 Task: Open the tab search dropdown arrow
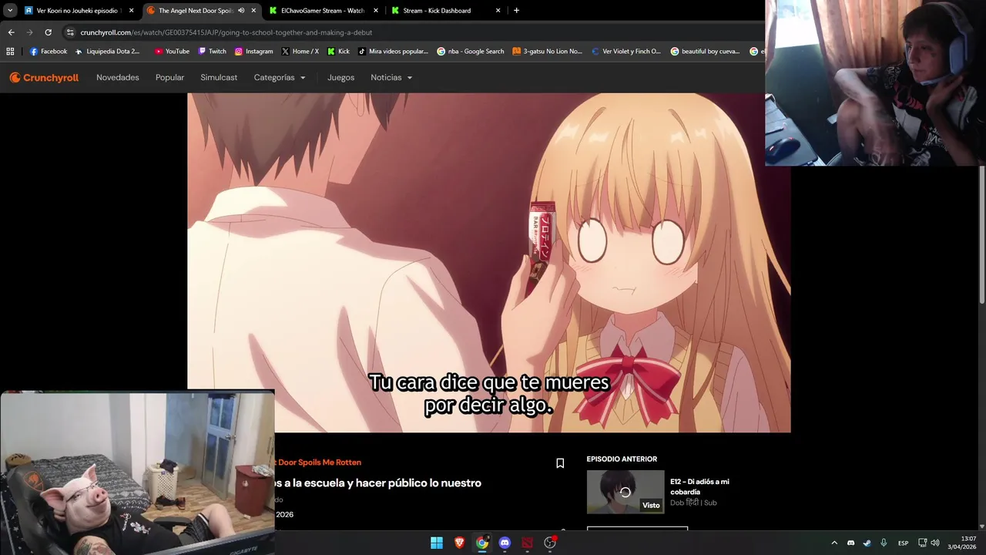tap(10, 11)
